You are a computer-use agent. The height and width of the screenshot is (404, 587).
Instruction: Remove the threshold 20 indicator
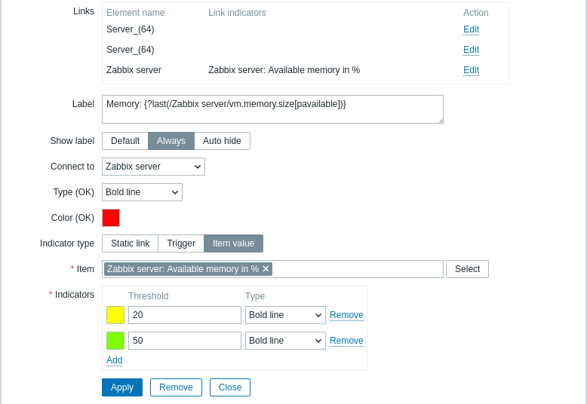346,315
